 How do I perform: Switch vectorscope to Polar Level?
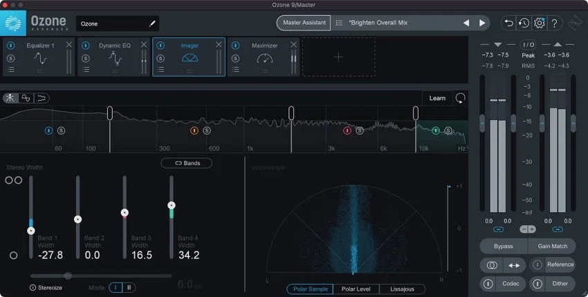pyautogui.click(x=356, y=289)
